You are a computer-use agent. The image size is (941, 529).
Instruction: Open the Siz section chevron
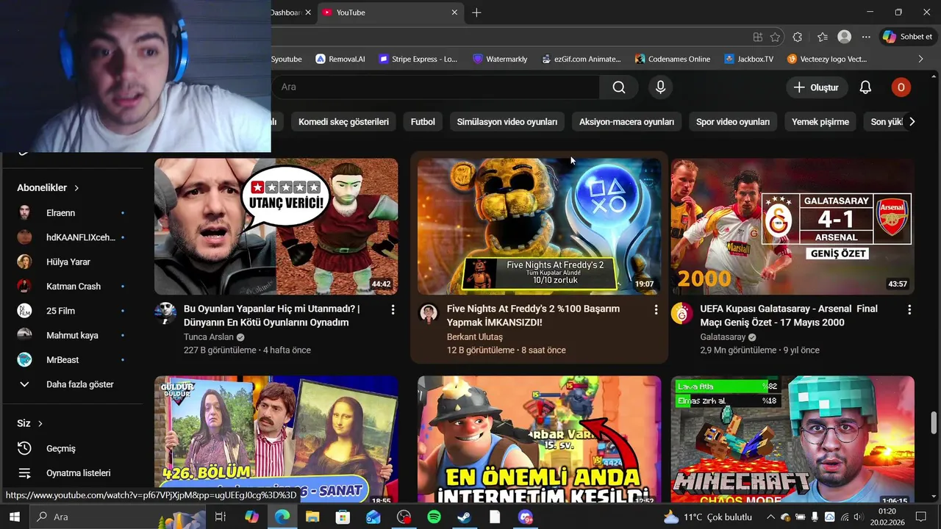coord(40,424)
